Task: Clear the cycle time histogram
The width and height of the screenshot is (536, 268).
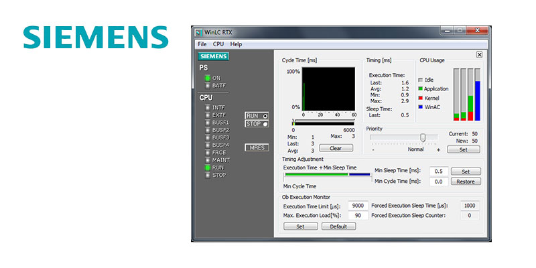Action: [x=336, y=148]
